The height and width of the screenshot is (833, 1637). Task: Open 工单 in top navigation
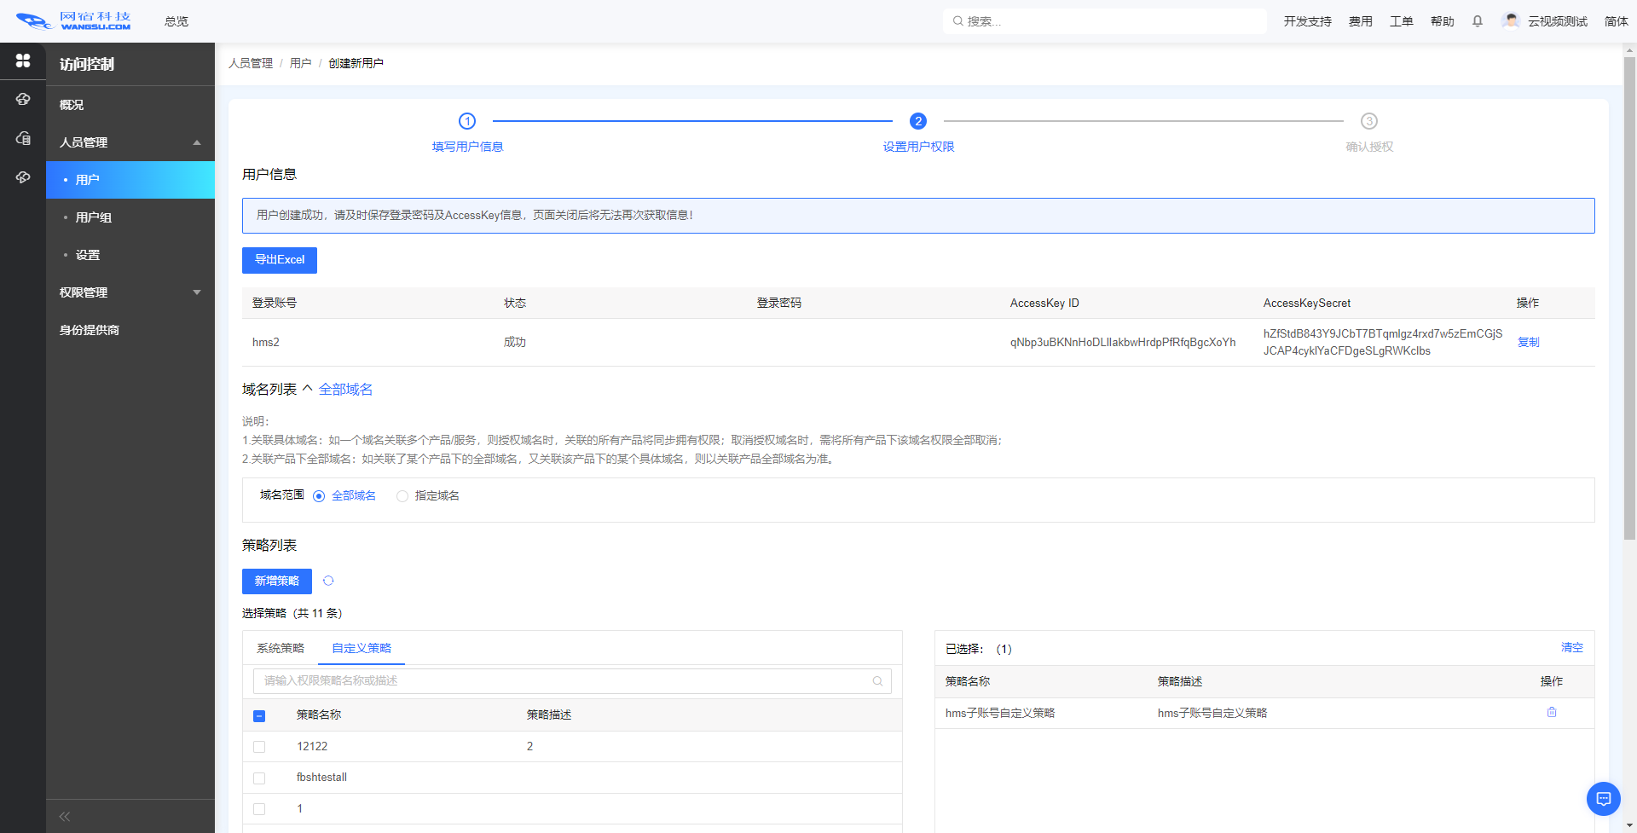1401,21
